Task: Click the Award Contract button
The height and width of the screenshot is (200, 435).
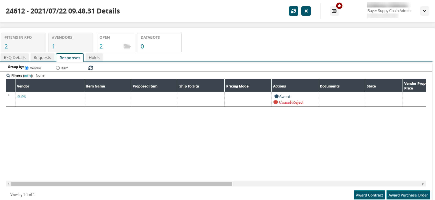Action: pyautogui.click(x=369, y=195)
